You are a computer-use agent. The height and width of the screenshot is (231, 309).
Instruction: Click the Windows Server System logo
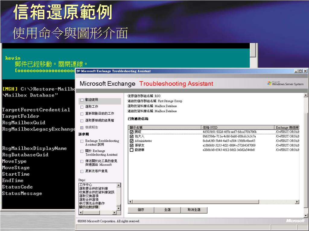(285, 84)
